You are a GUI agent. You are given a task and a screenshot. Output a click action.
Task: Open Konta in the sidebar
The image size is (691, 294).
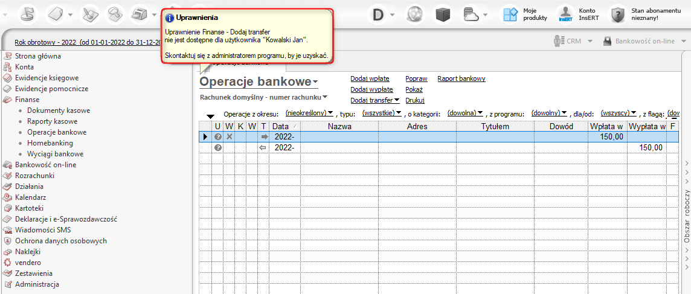click(24, 67)
